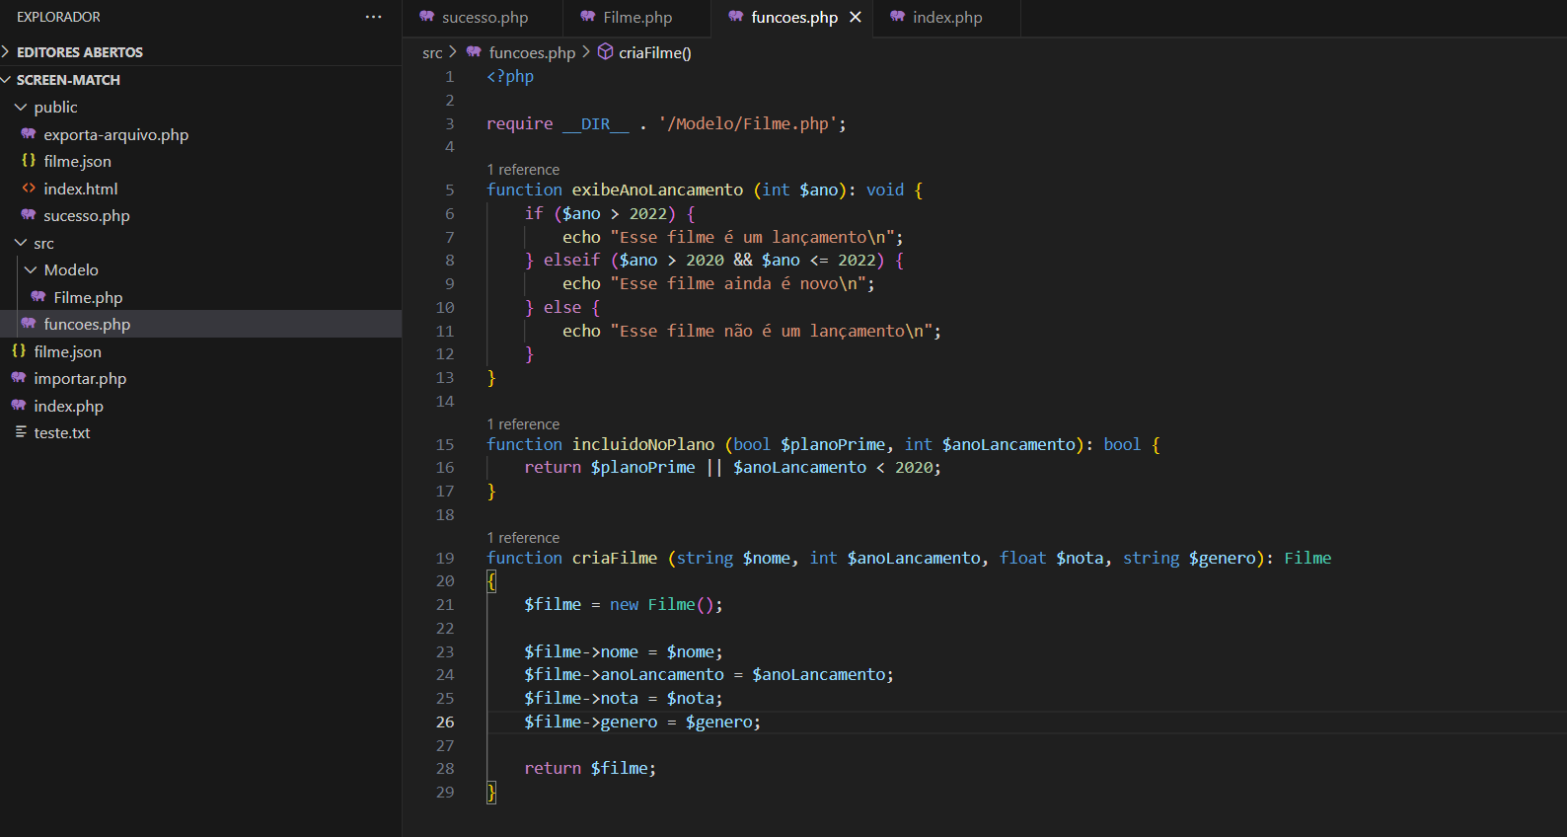Open filme.json inside public folder
1567x837 pixels.
(77, 161)
